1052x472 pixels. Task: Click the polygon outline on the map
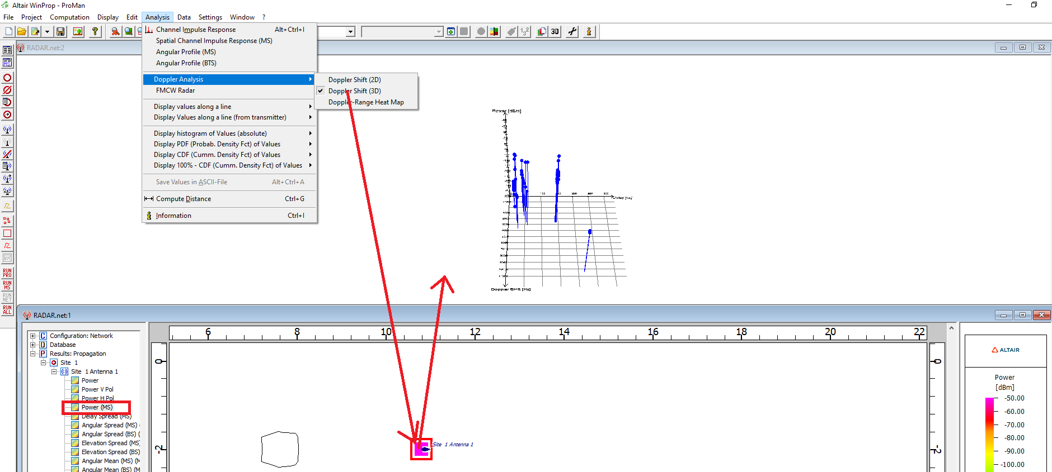280,449
